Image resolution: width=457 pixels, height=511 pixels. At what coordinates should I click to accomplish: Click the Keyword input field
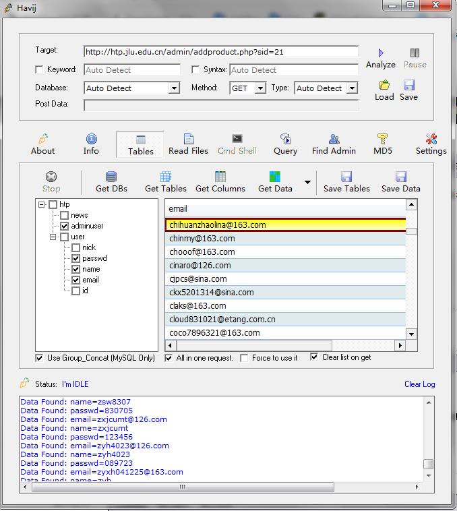(132, 69)
